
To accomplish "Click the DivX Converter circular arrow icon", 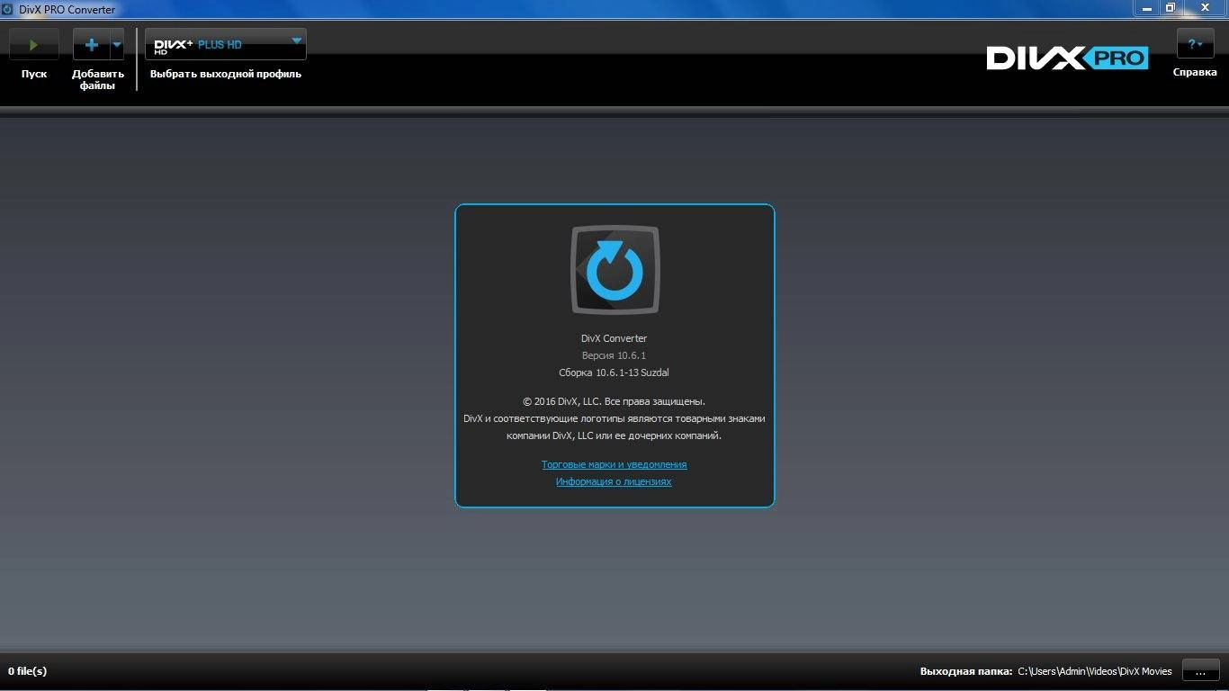I will [615, 270].
